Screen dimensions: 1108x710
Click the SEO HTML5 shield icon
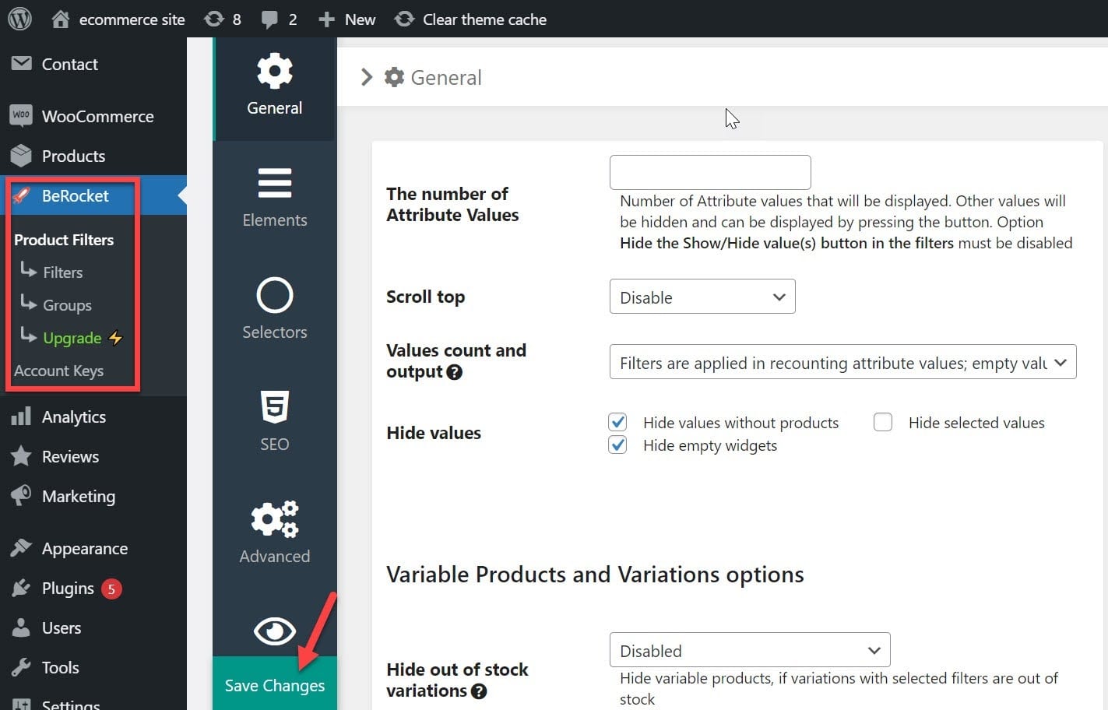[x=275, y=407]
